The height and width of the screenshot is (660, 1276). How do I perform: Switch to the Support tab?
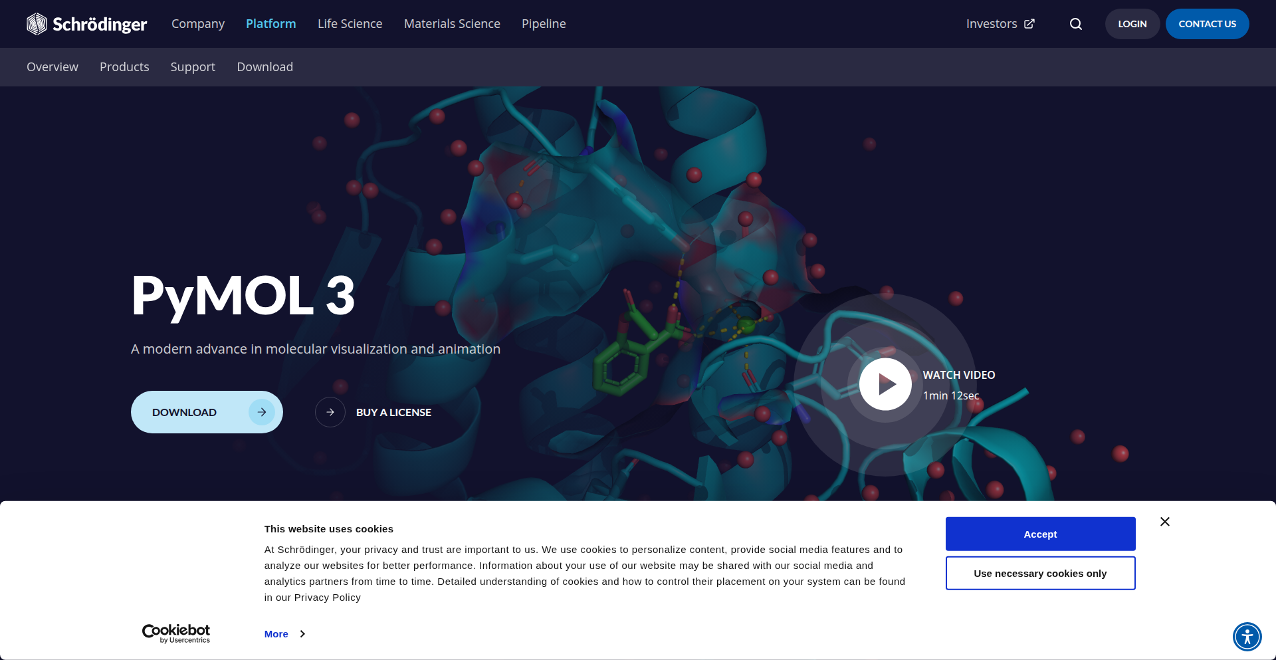[x=193, y=67]
